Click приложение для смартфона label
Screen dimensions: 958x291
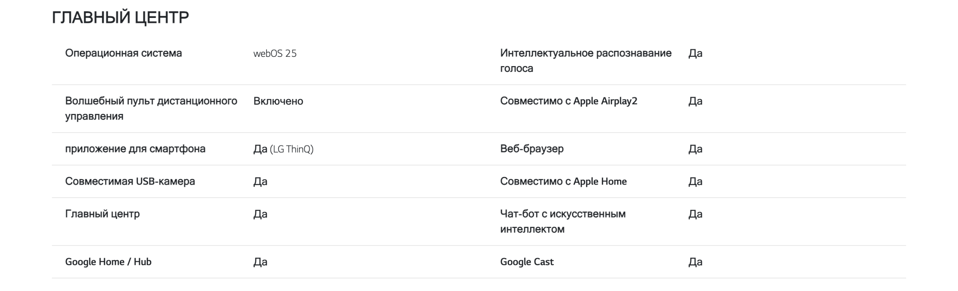(135, 149)
